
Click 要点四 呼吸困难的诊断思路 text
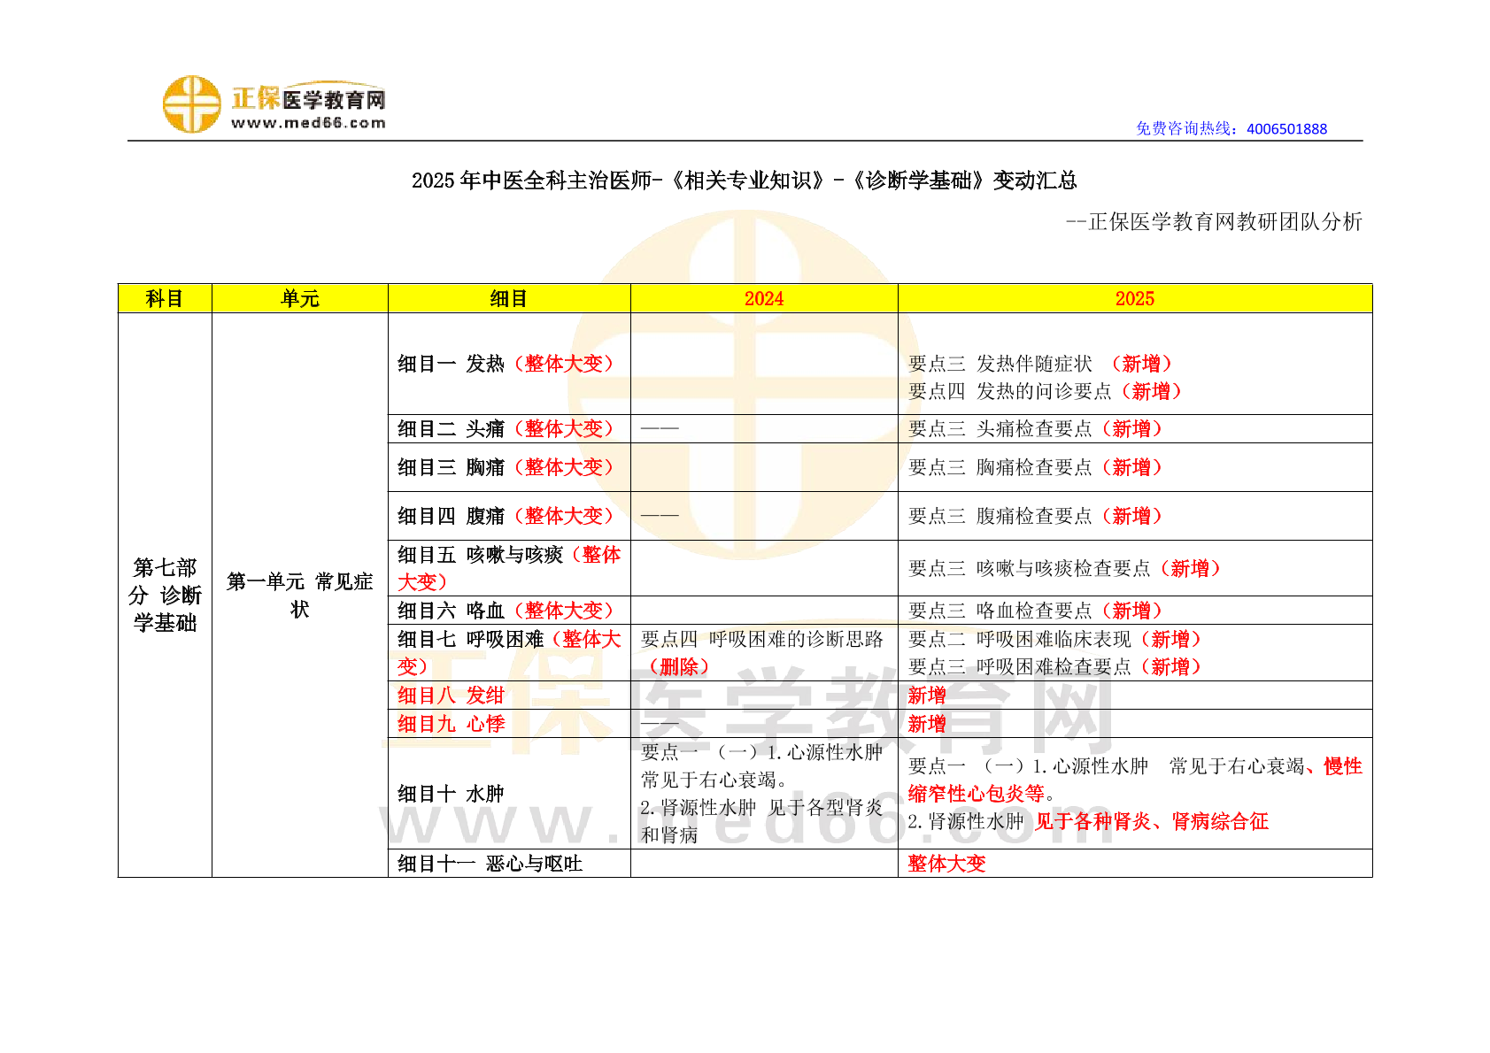click(761, 640)
